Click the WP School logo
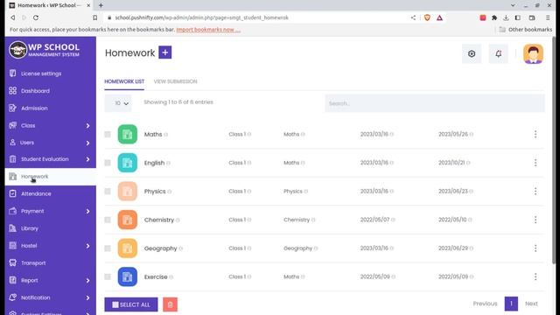 [45, 50]
